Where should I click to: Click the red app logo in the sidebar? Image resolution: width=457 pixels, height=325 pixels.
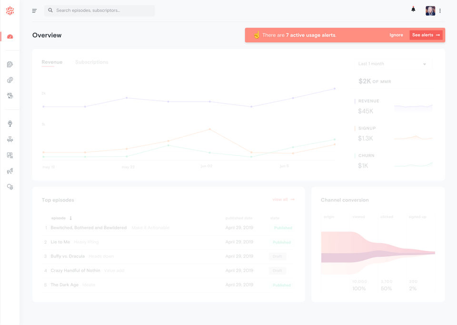pyautogui.click(x=10, y=11)
